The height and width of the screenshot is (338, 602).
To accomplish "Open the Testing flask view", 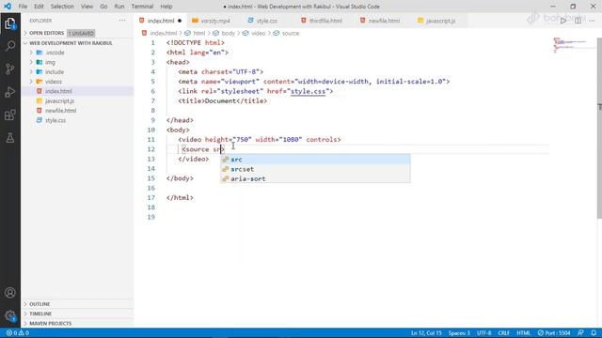I will (10, 138).
